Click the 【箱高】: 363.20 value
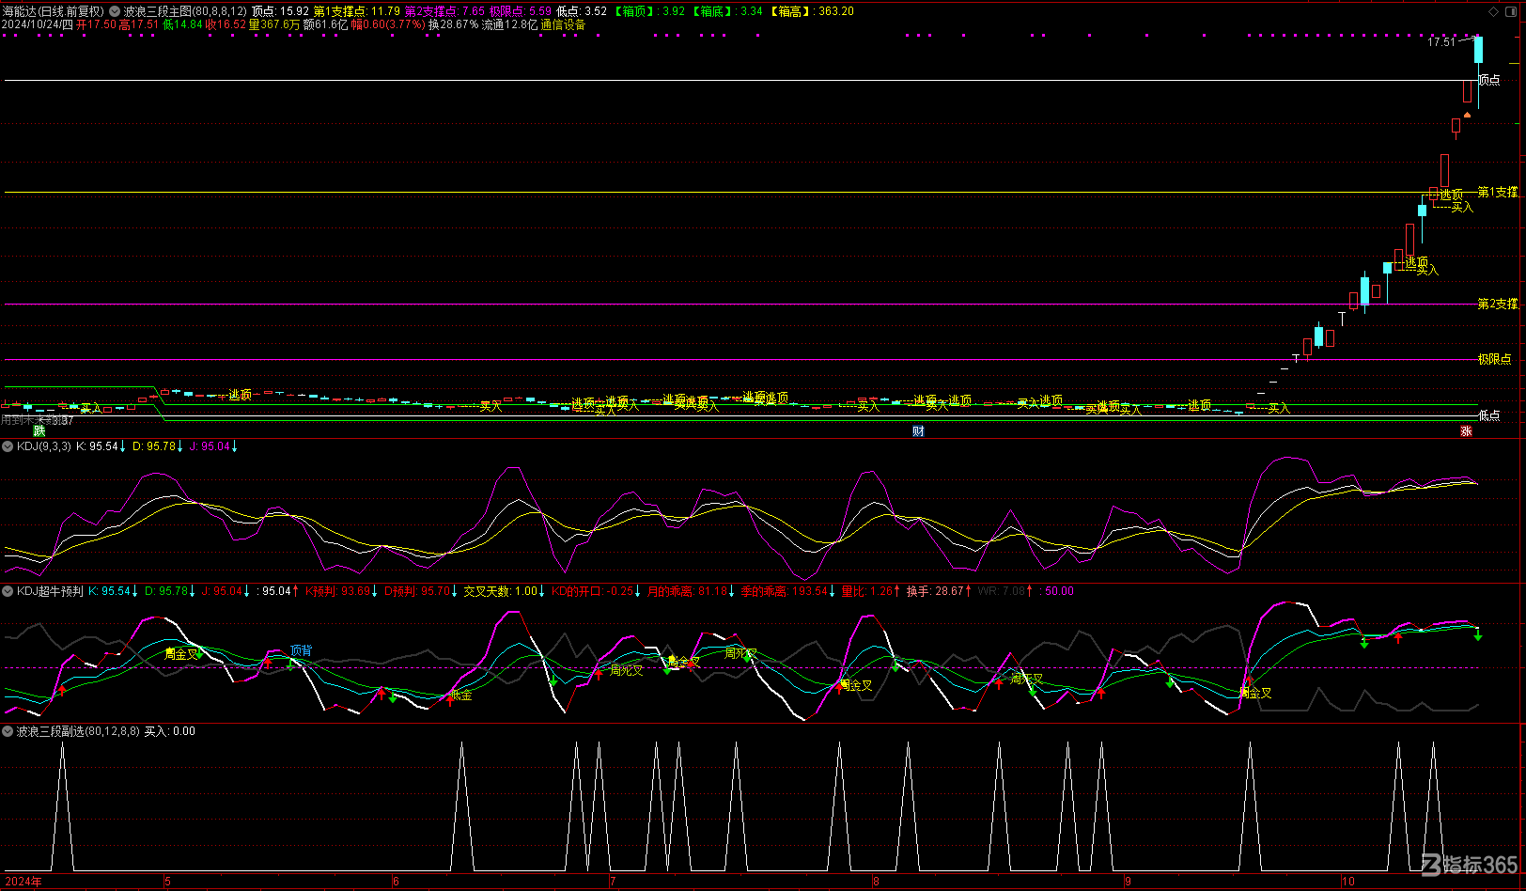Viewport: 1526px width, 891px height. pyautogui.click(x=811, y=11)
